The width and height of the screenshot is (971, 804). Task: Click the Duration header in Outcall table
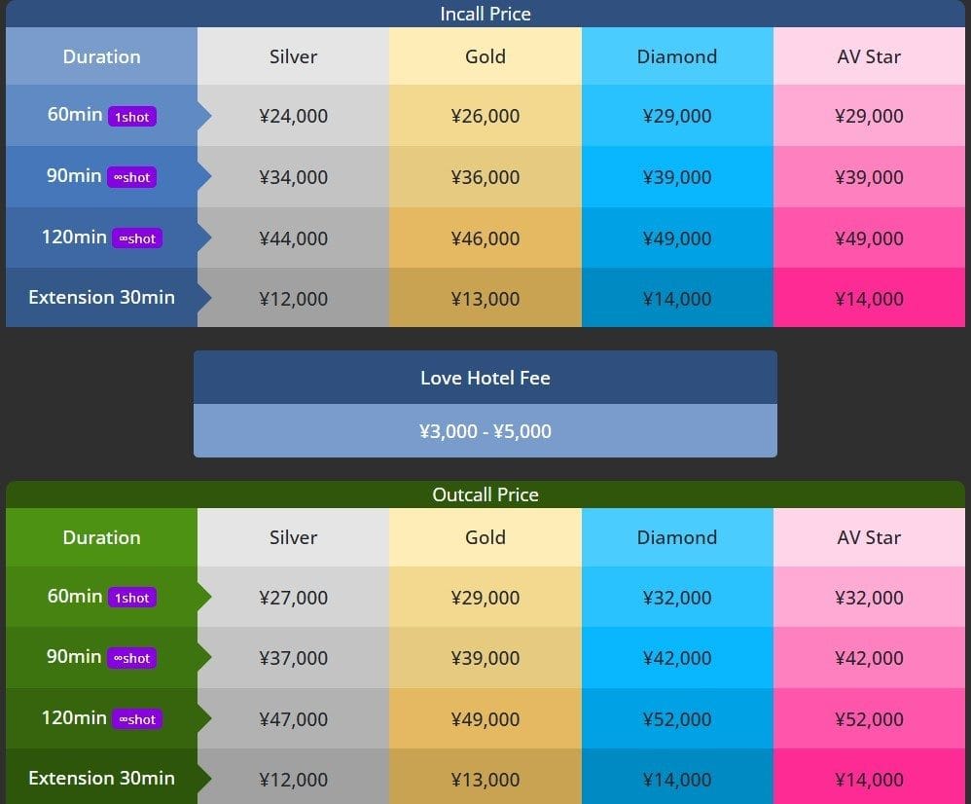pos(101,537)
